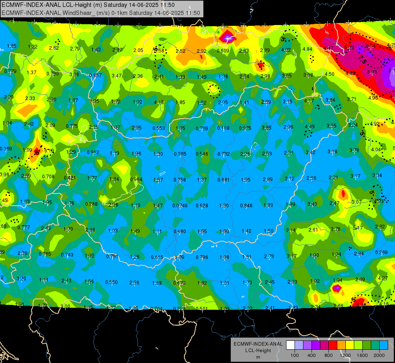Click wind shear value 0.546
The image size is (395, 363).
202,154
